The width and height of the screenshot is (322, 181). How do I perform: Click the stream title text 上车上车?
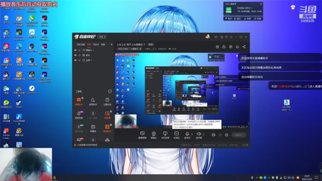click(131, 45)
